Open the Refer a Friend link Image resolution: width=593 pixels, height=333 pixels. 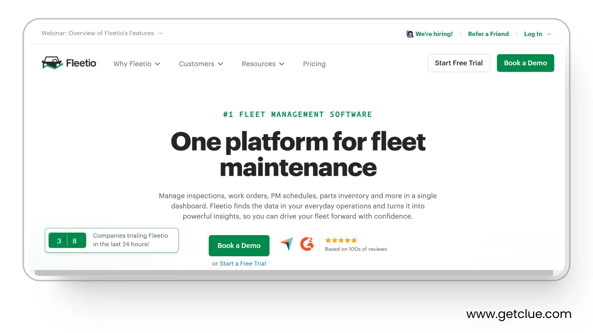click(488, 34)
